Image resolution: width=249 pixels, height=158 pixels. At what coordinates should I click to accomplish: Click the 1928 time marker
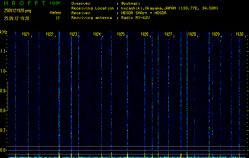coord(192,34)
